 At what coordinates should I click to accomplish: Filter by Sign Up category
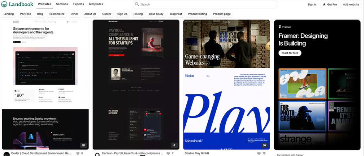tap(122, 14)
